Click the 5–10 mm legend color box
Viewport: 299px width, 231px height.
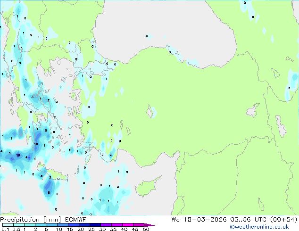click(x=52, y=225)
